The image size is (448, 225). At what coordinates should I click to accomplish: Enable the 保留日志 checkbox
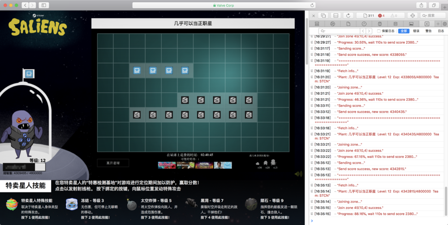coord(379,31)
